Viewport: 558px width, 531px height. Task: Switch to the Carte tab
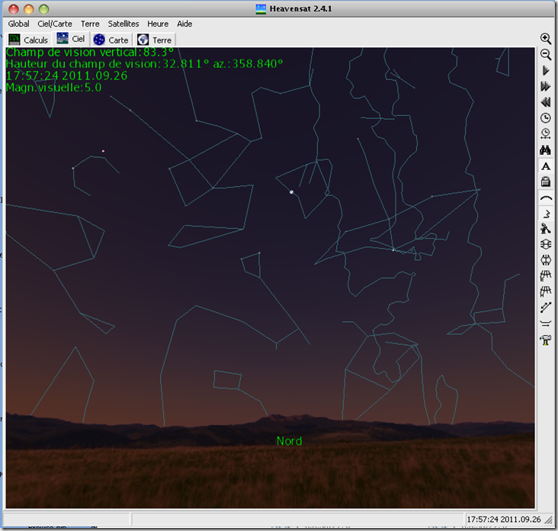click(x=111, y=40)
